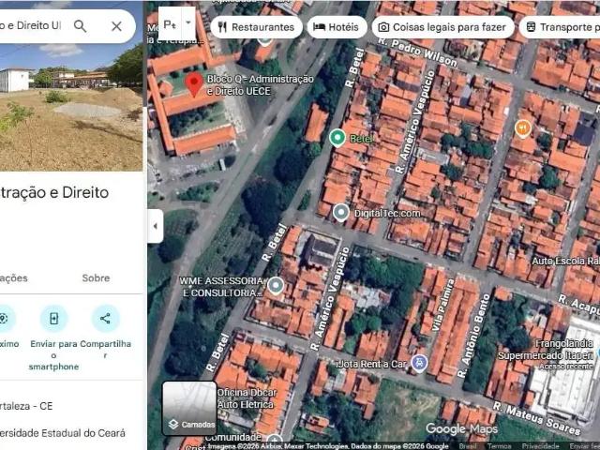Switch to the Avaliações tab
Screen dimensions: 600x450
point(13,278)
